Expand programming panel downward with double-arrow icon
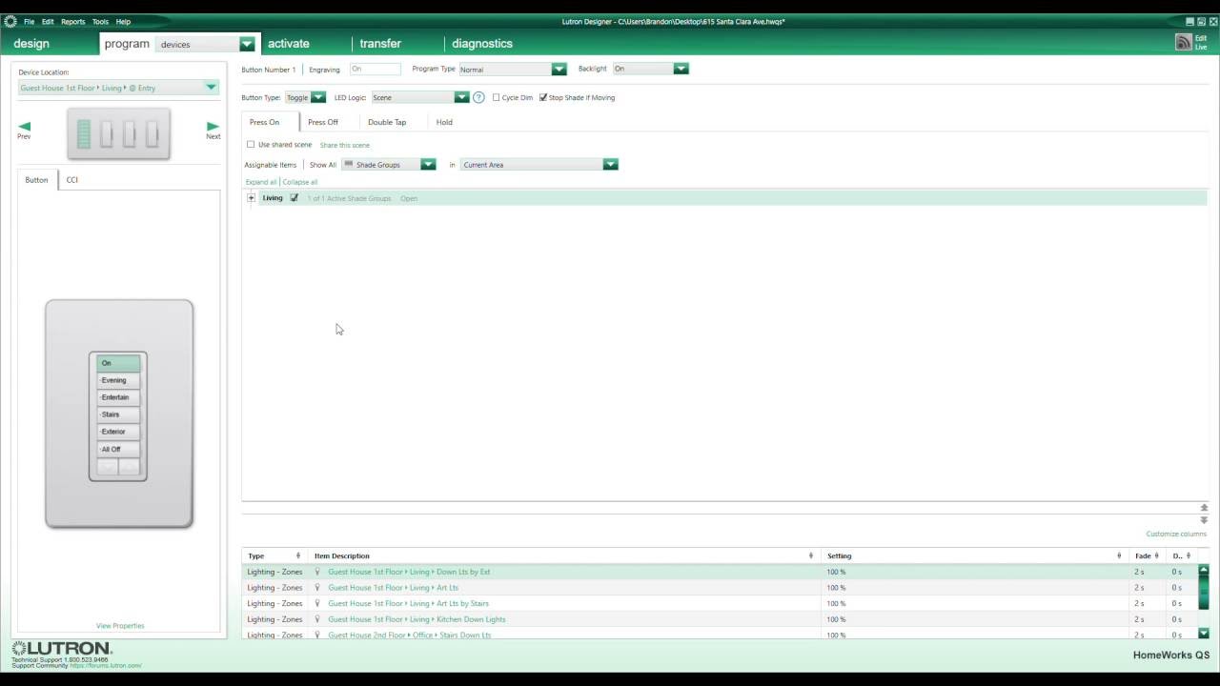 click(x=1204, y=520)
